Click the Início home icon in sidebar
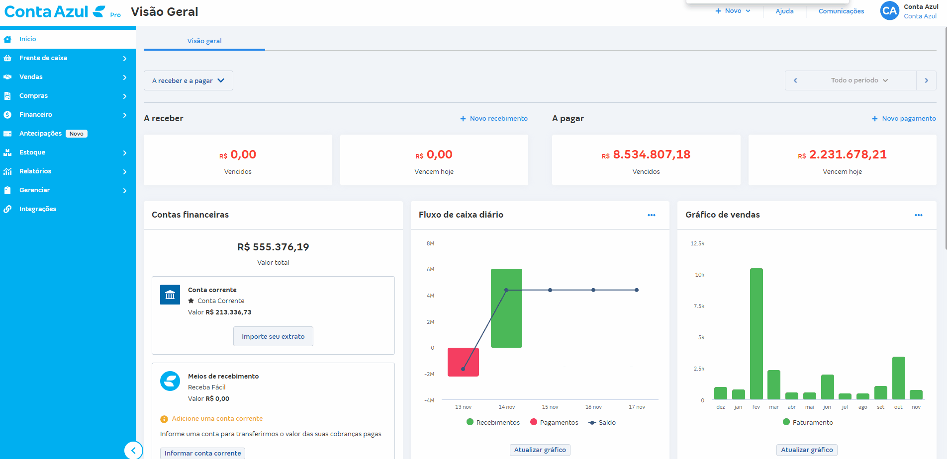Viewport: 947px width, 459px height. [7, 39]
